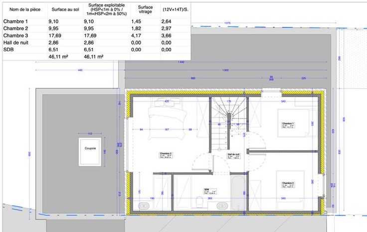The image size is (367, 232).
Task: Click the washbasin in the bottom-left corner room
Action: [144, 206]
